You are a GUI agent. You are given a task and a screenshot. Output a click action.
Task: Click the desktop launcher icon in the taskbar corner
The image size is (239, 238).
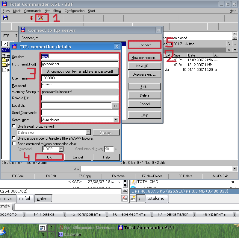pos(3,231)
